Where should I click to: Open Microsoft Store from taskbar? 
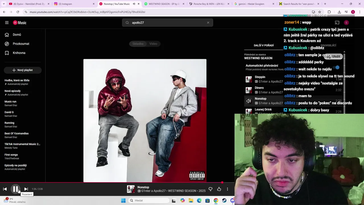point(208,200)
